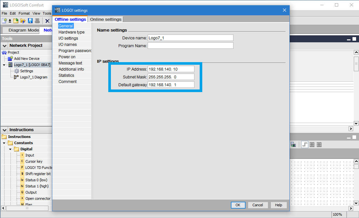The width and height of the screenshot is (359, 218).
Task: Click the last grey split-view icon in diagram toolbar
Action: click(x=319, y=144)
